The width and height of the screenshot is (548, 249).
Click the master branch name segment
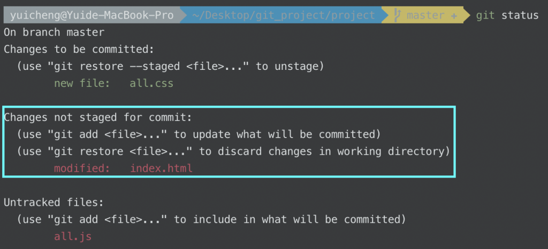[x=425, y=15]
